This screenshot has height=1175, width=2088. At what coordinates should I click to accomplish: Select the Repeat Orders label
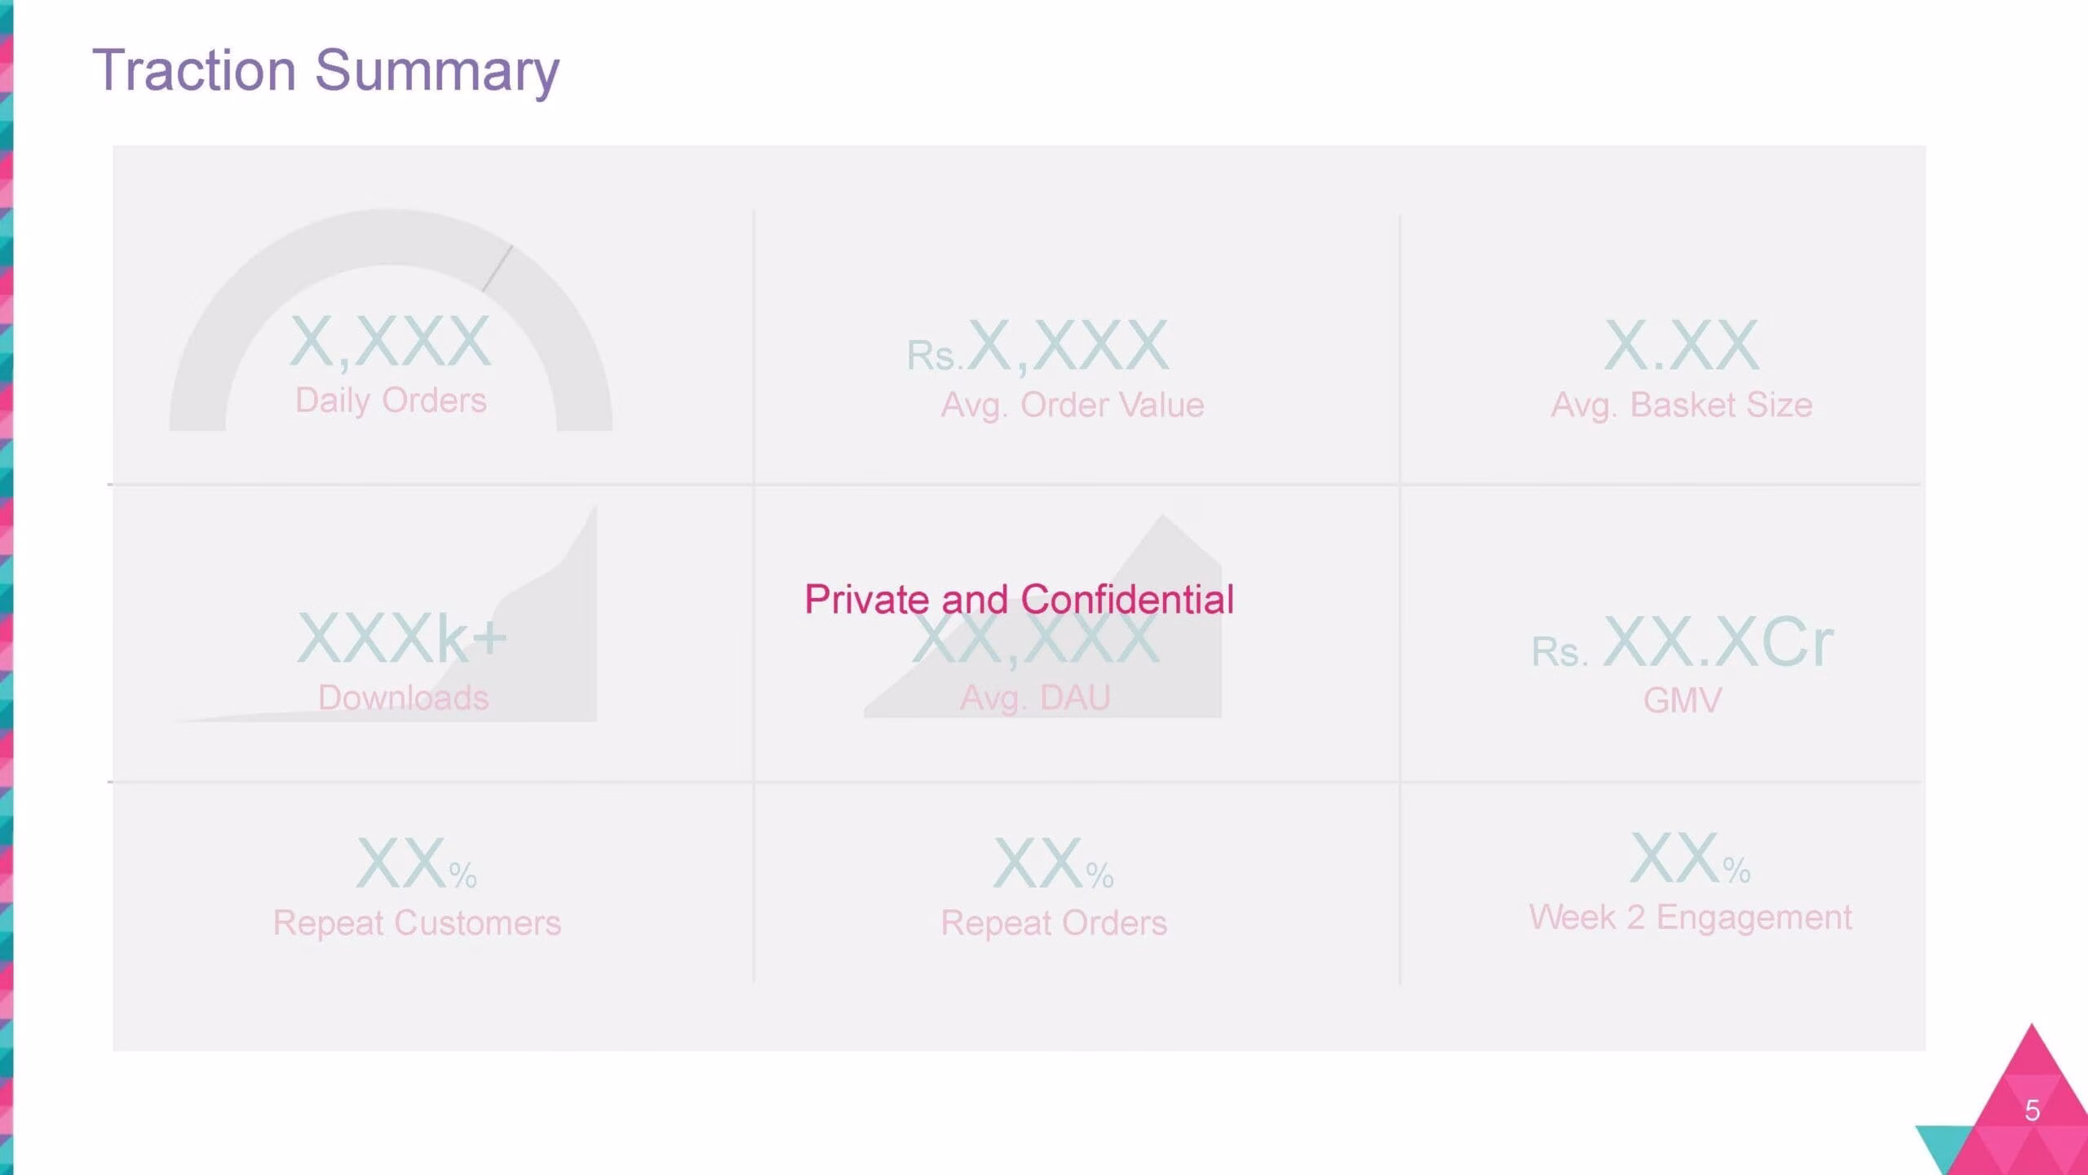coord(1054,924)
